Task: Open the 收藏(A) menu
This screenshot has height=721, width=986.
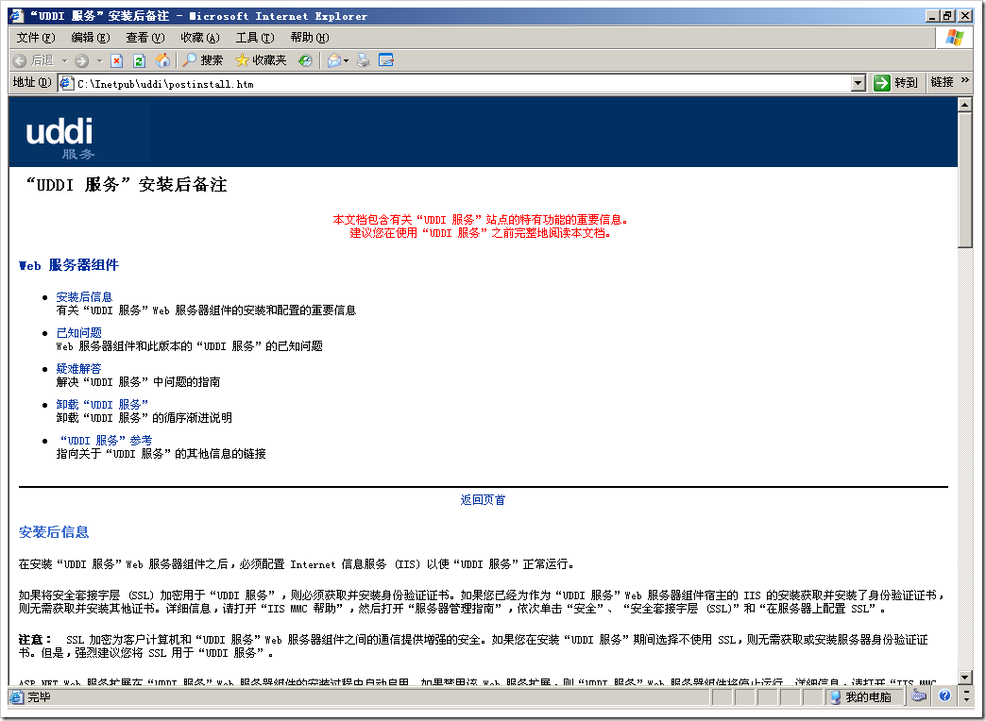Action: click(x=200, y=38)
